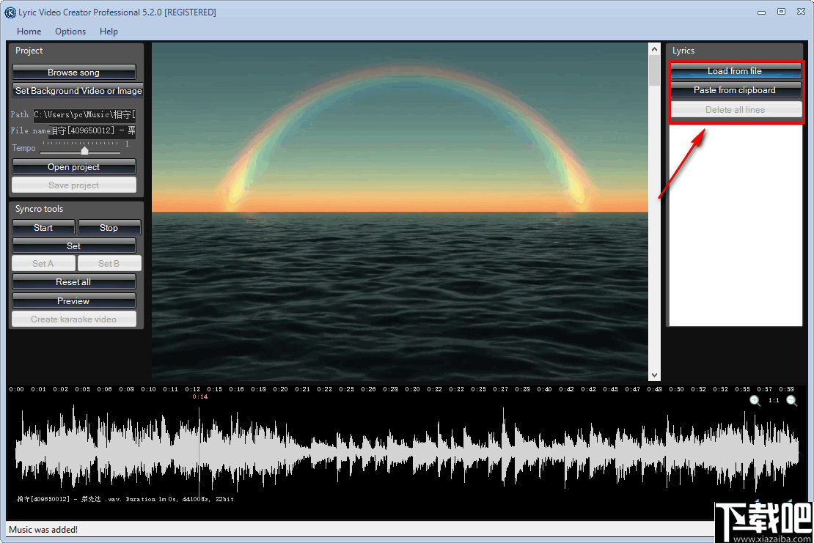Click the Reset all button
The height and width of the screenshot is (543, 814).
click(x=74, y=282)
